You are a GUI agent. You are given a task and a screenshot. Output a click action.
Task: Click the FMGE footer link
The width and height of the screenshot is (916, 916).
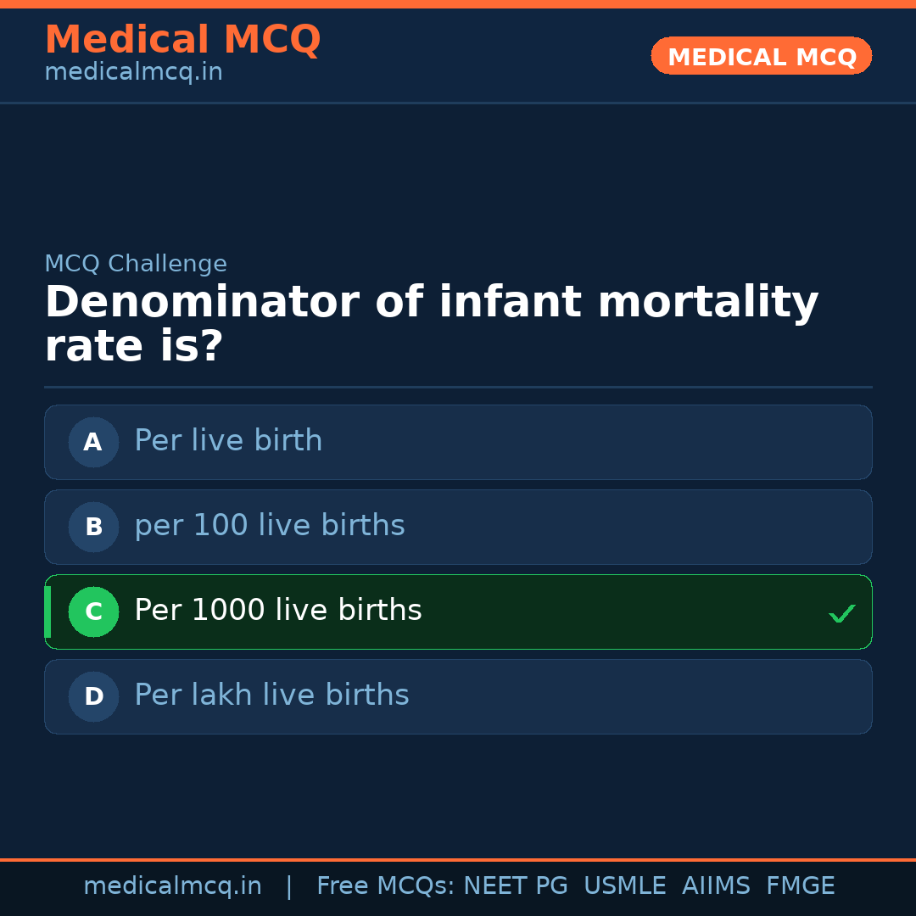click(x=800, y=885)
